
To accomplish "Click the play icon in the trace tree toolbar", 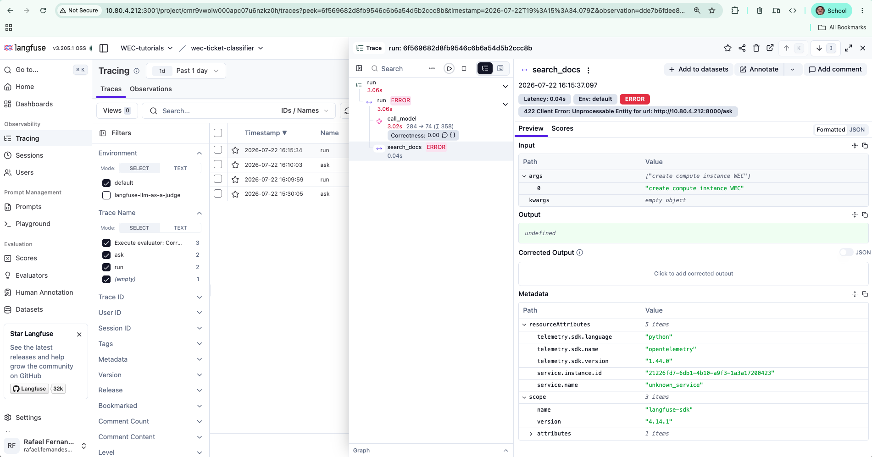I will pyautogui.click(x=449, y=68).
